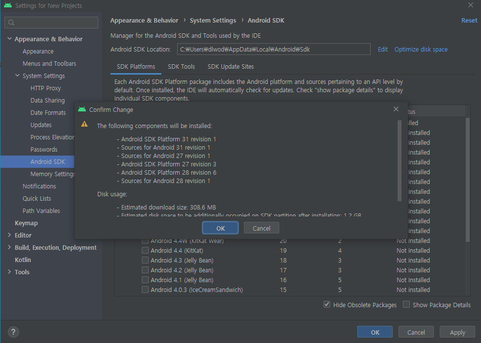Image resolution: width=481 pixels, height=343 pixels.
Task: Click the Android logo in Confirm Change title
Action: tap(82, 109)
